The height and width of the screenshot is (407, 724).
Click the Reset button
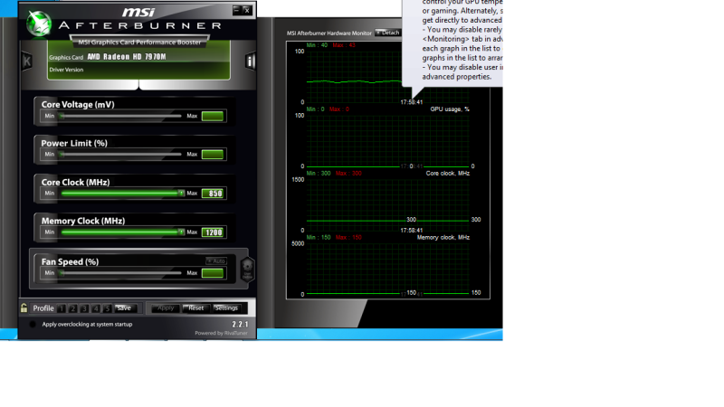[195, 308]
